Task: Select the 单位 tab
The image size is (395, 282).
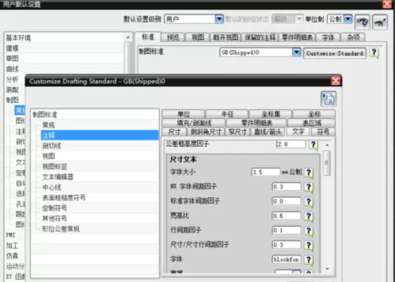Action: 183,114
